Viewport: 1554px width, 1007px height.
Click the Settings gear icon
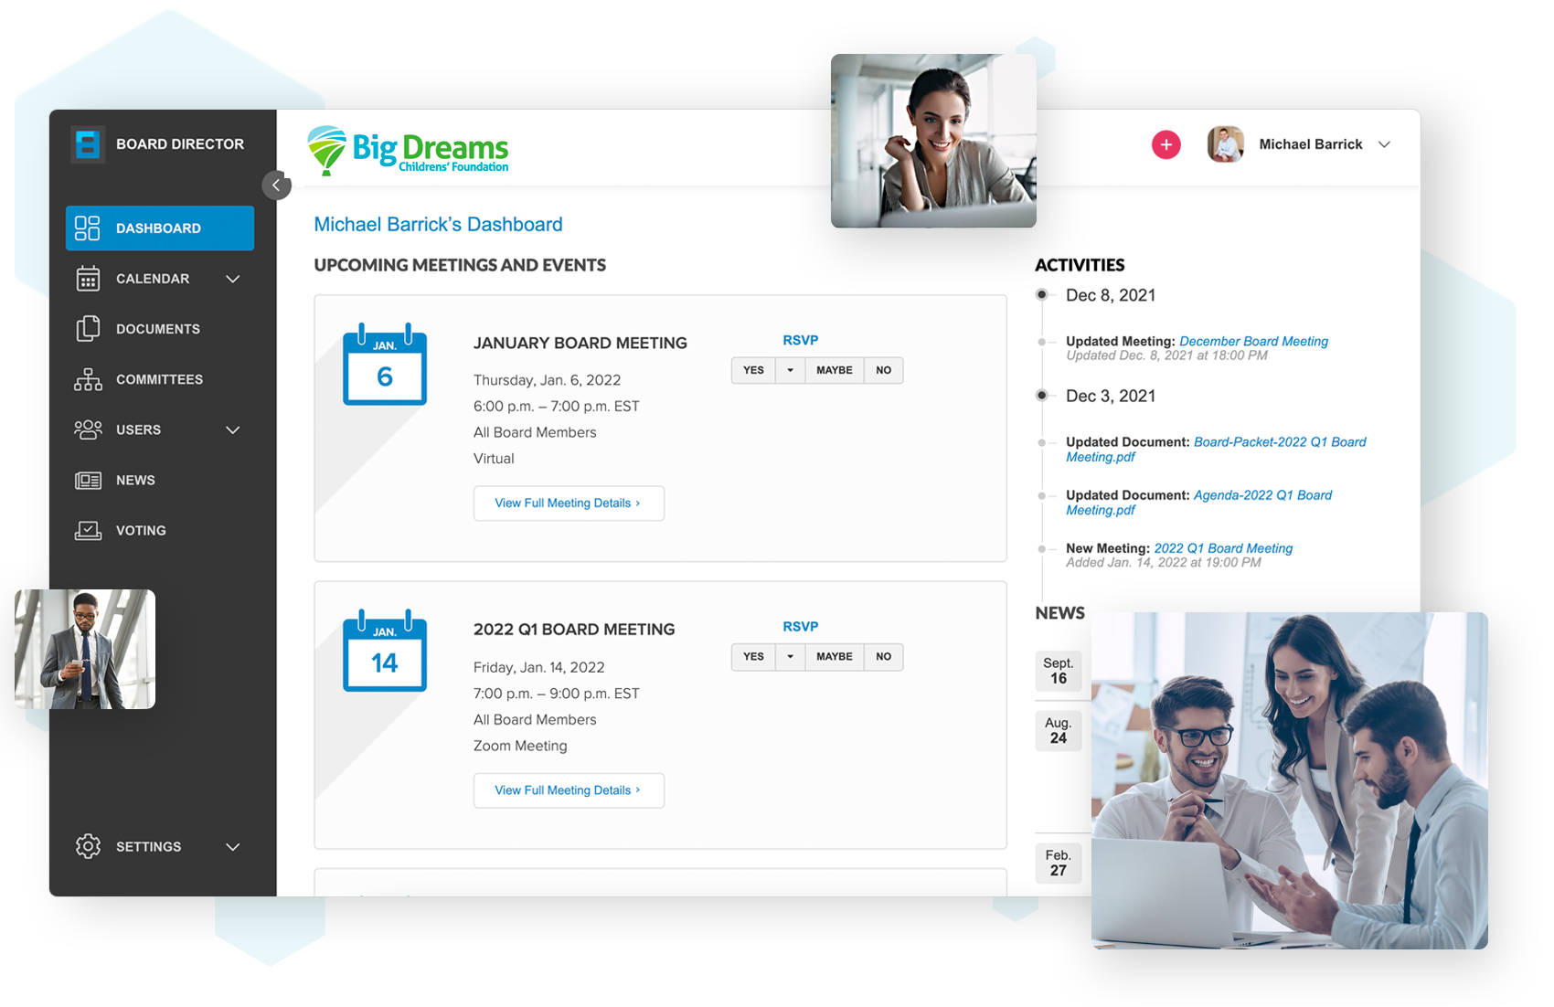(x=88, y=846)
